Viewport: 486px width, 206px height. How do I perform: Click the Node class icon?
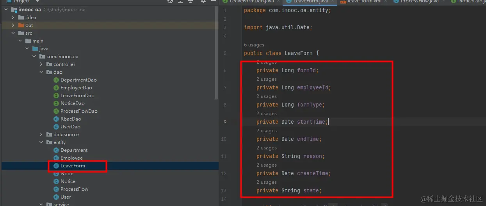(56, 174)
